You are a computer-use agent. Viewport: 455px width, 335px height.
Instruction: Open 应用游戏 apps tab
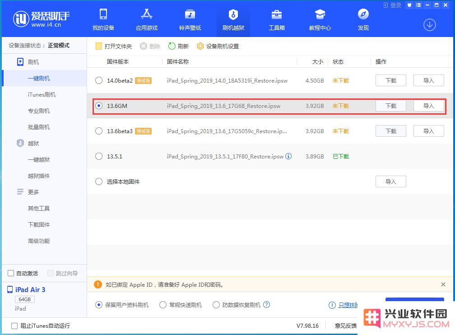pos(147,19)
